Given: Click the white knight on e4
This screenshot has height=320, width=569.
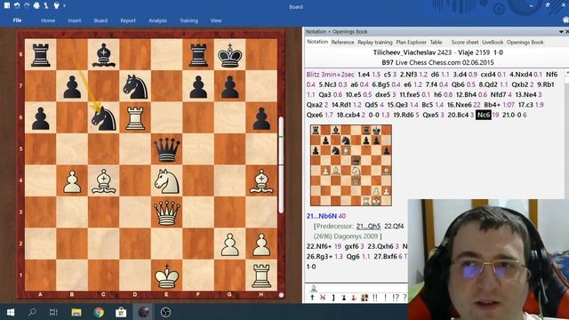Looking at the screenshot, I should click(166, 181).
